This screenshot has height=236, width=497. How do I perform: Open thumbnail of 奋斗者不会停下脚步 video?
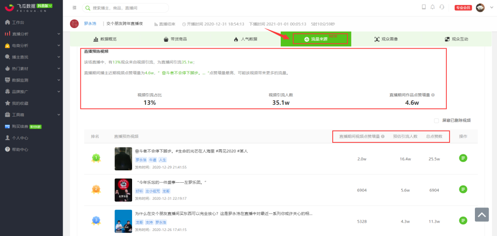point(123,159)
